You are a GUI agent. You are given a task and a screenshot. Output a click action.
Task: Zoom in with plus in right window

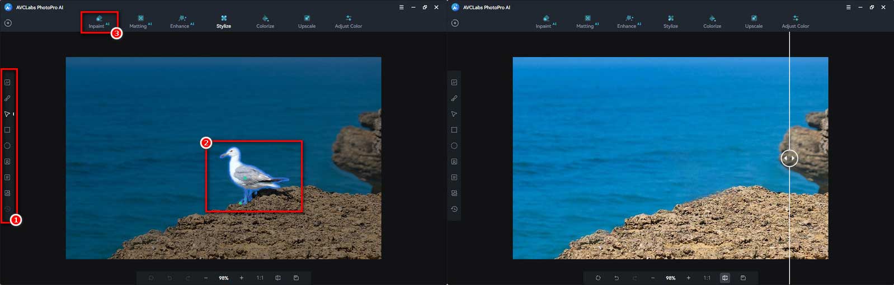coord(689,278)
